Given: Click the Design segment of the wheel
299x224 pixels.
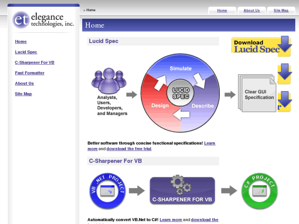Looking at the screenshot, I should pyautogui.click(x=160, y=106).
